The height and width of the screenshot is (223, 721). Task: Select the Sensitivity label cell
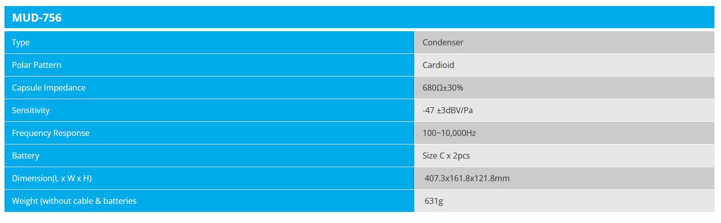31,111
